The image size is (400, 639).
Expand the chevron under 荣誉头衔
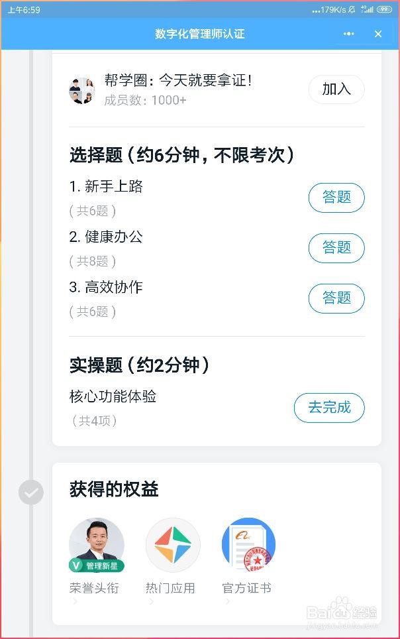(x=75, y=601)
